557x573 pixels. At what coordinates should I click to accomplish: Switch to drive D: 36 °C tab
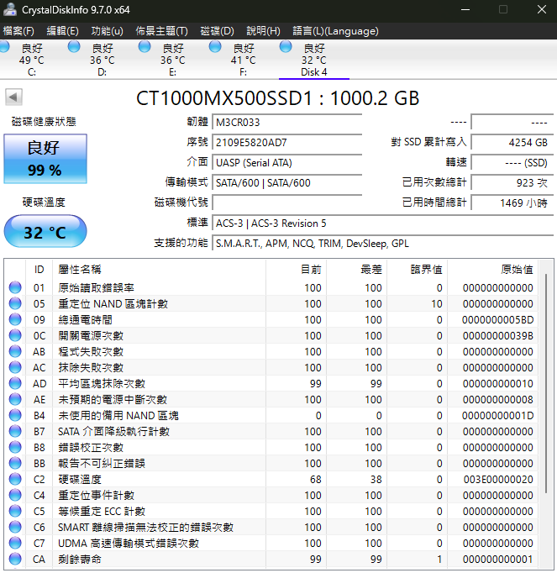[x=102, y=60]
